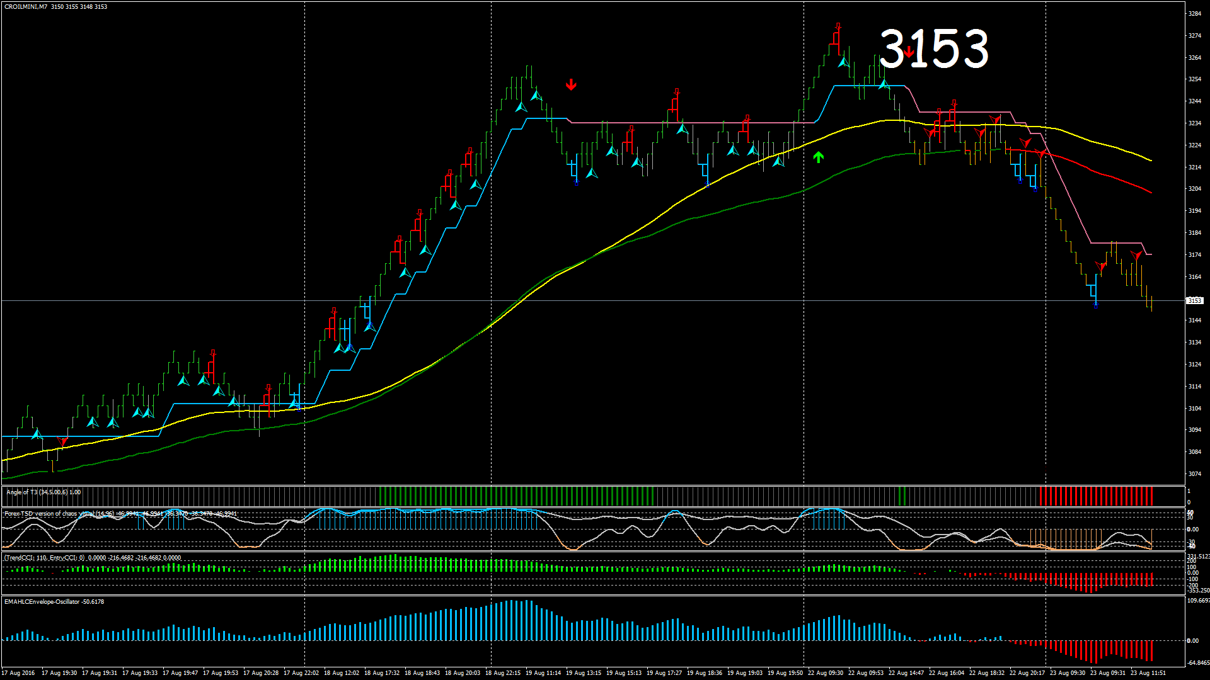Click the 109.6697 oscillator scale value
Image resolution: width=1210 pixels, height=680 pixels.
(x=1198, y=601)
